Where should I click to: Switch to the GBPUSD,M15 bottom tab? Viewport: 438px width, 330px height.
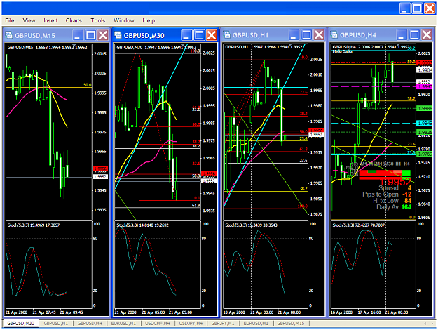(291, 323)
